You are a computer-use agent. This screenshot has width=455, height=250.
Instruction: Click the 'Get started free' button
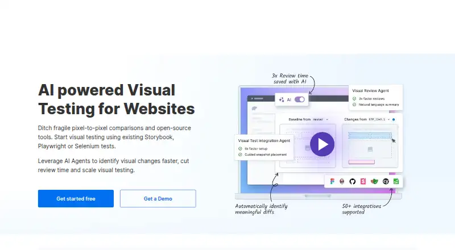click(x=76, y=199)
